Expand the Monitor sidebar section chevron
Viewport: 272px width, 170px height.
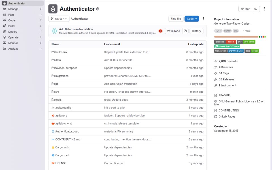41,43
